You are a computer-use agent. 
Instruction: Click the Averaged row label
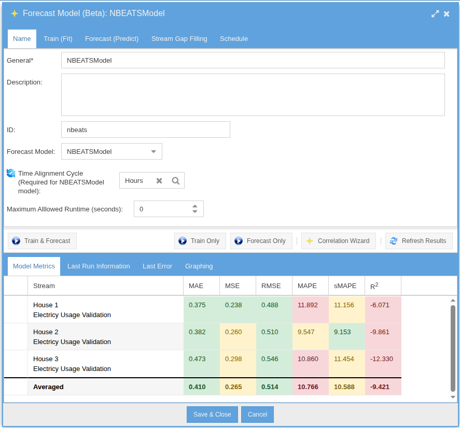click(48, 387)
